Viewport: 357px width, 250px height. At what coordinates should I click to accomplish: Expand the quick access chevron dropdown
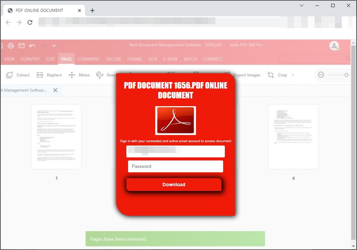pyautogui.click(x=54, y=46)
